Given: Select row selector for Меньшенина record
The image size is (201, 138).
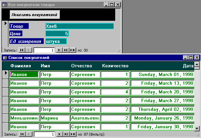Looking at the screenshot, I should coord(5,118).
